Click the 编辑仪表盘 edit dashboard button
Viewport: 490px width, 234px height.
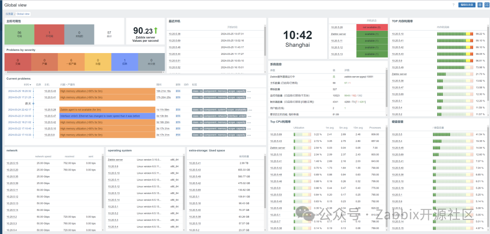[466, 5]
